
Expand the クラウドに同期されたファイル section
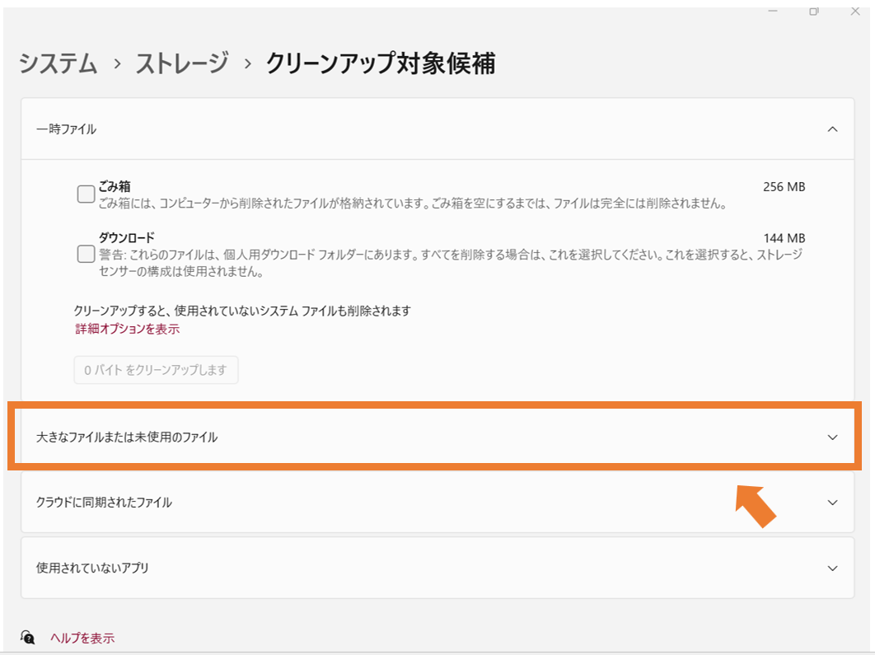click(x=437, y=502)
